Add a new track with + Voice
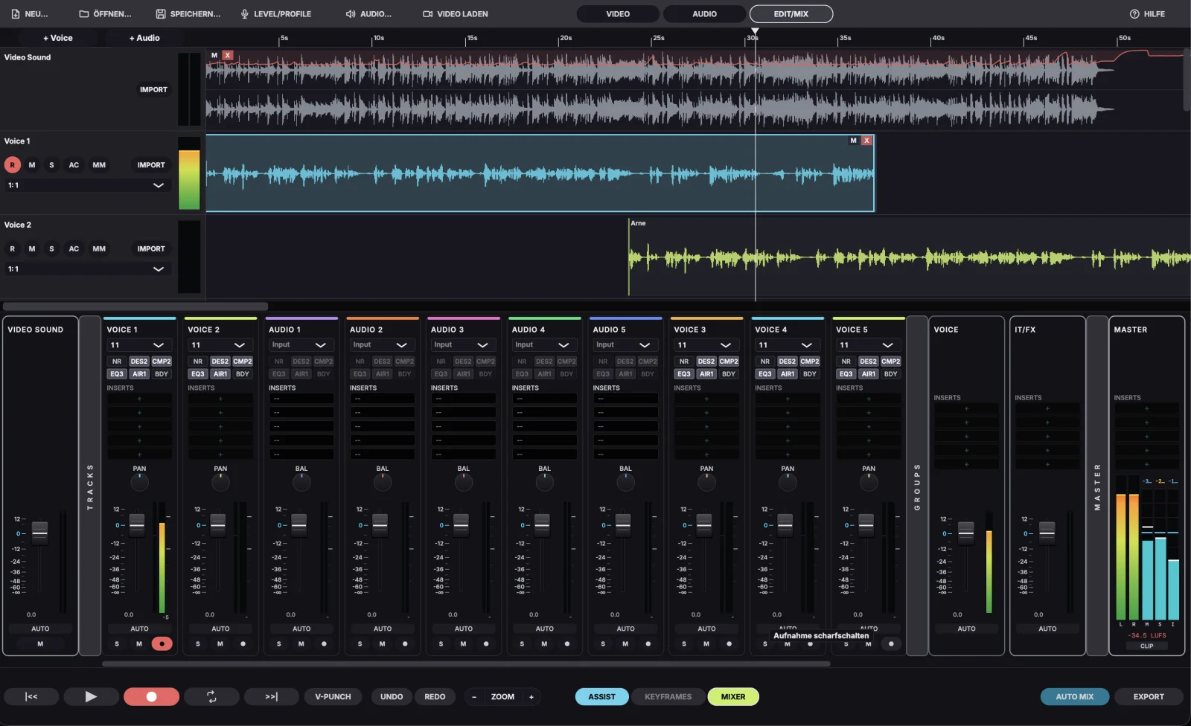Screen dimensions: 1191x726 (x=58, y=38)
